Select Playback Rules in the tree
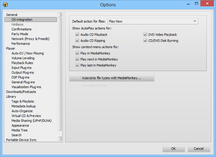The height and width of the screenshot is (157, 216). [x=22, y=63]
